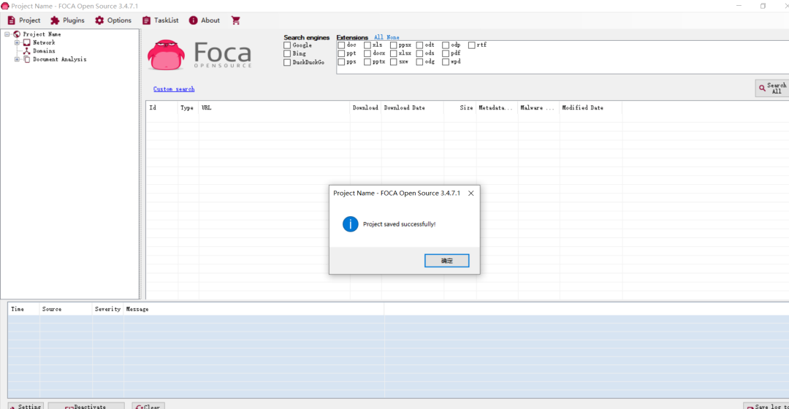Click the Project Name globe icon

[17, 34]
